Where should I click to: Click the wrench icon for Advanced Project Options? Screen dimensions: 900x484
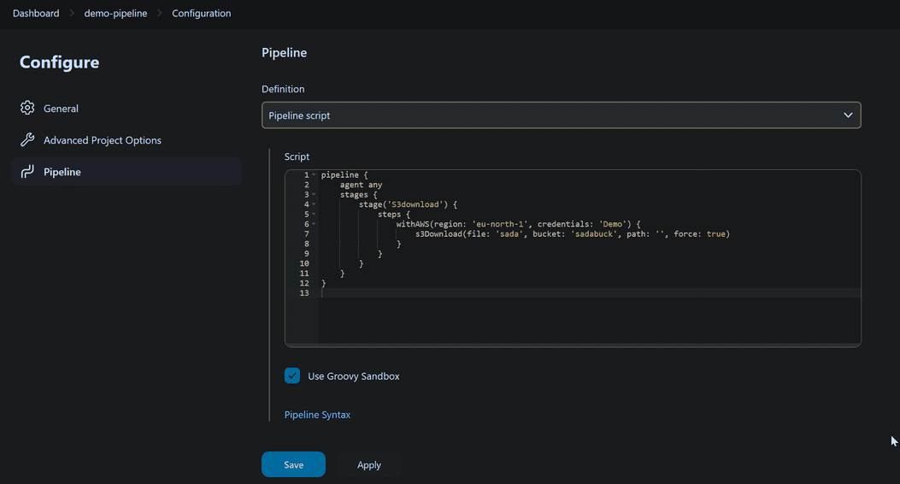[27, 140]
